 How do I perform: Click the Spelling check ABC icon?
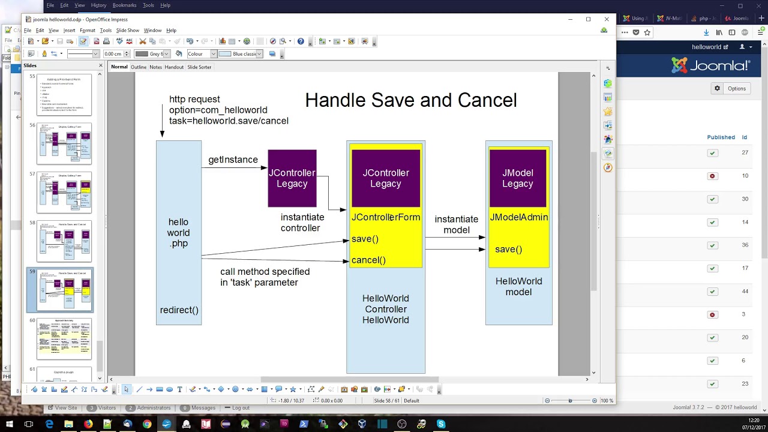119,41
